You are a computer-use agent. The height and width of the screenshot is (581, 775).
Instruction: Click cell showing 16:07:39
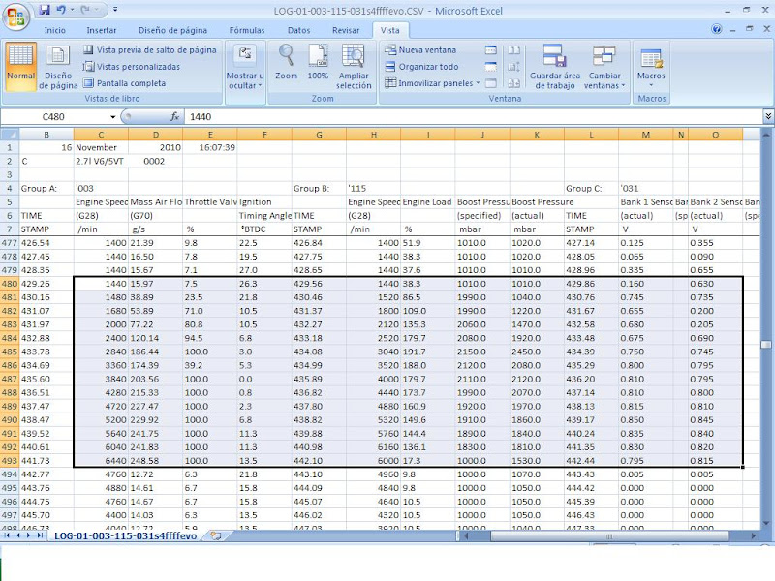coord(210,147)
